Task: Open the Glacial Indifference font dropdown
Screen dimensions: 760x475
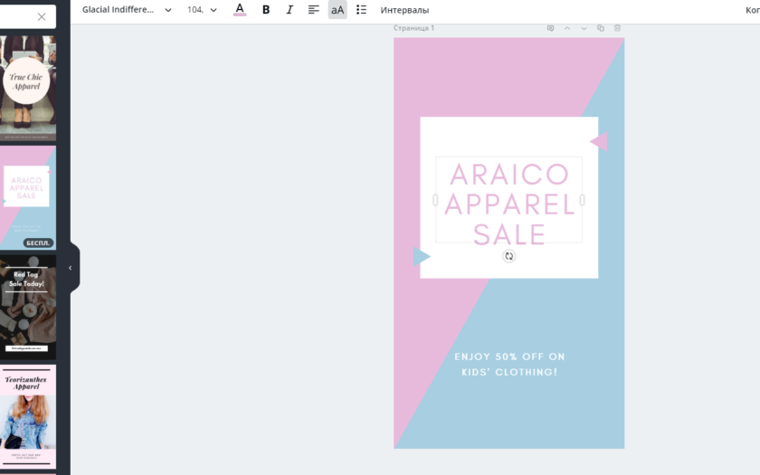Action: point(127,10)
